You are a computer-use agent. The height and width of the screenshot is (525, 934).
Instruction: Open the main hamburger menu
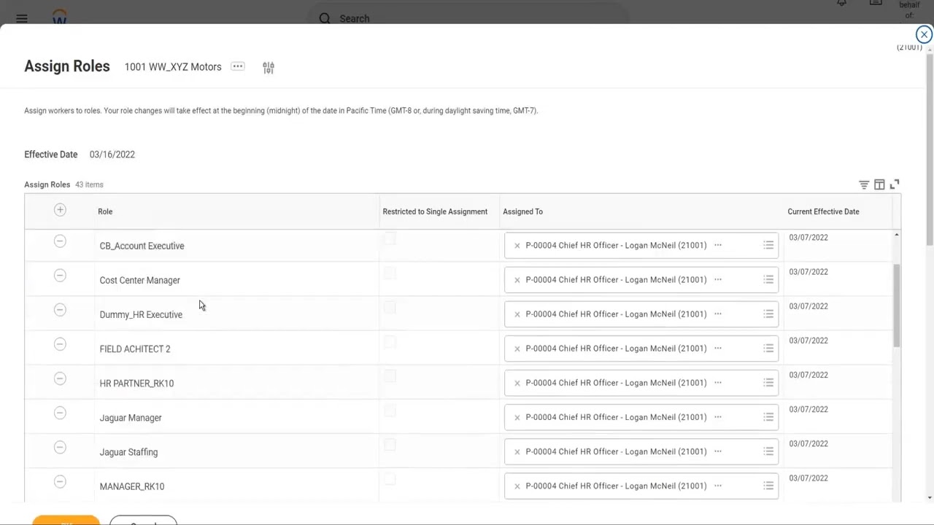click(22, 18)
